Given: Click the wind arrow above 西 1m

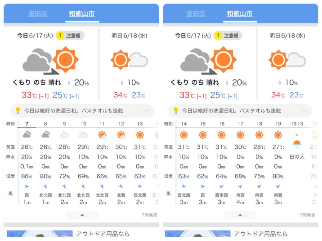Looking at the screenshot, I should (x=27, y=186).
